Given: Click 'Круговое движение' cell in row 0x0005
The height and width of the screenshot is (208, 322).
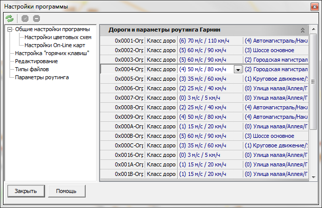Looking at the screenshot, I should pyautogui.click(x=275, y=79).
